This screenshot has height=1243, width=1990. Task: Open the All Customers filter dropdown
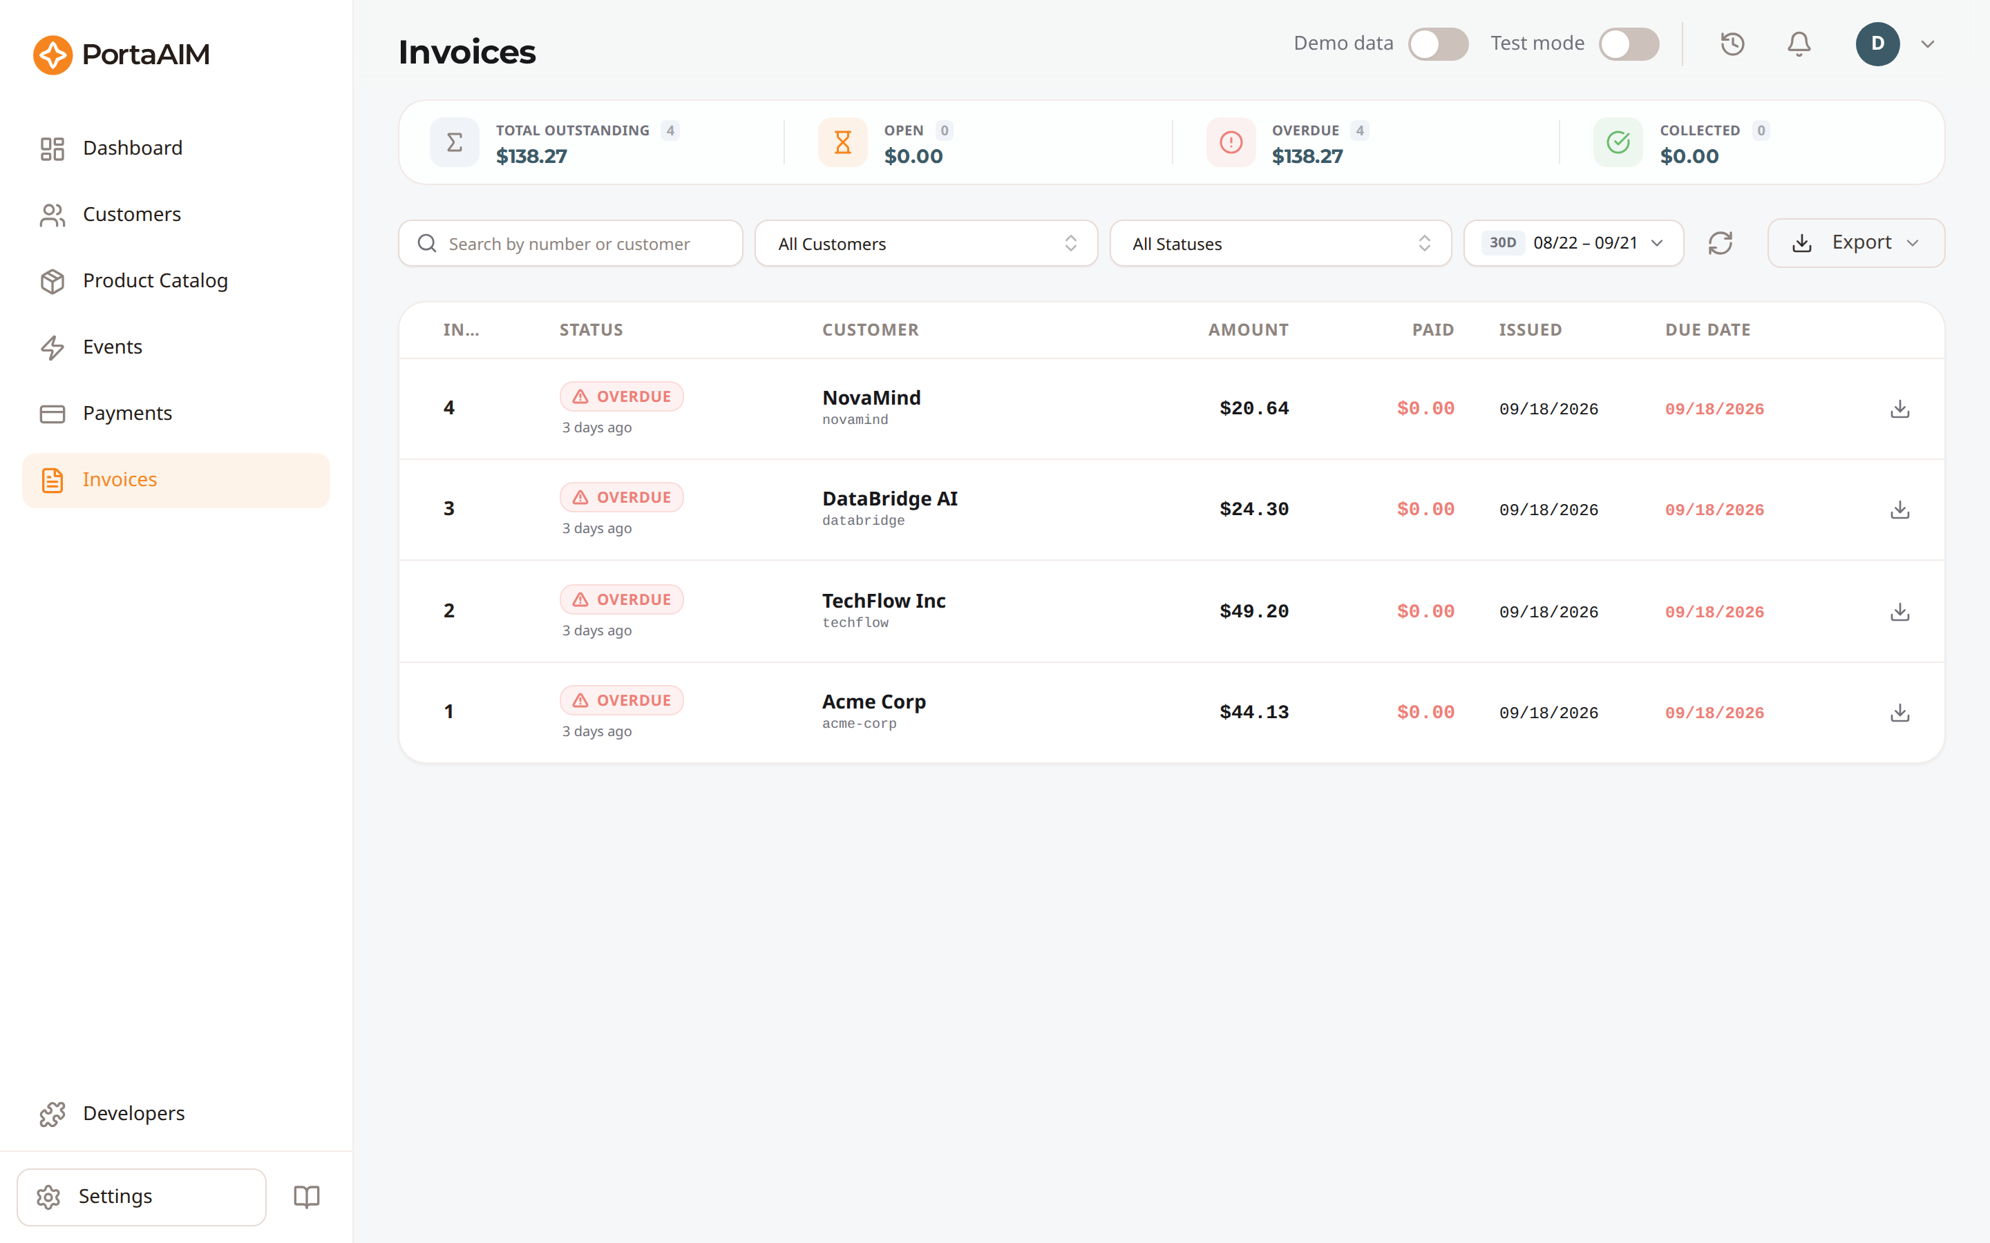coord(926,243)
